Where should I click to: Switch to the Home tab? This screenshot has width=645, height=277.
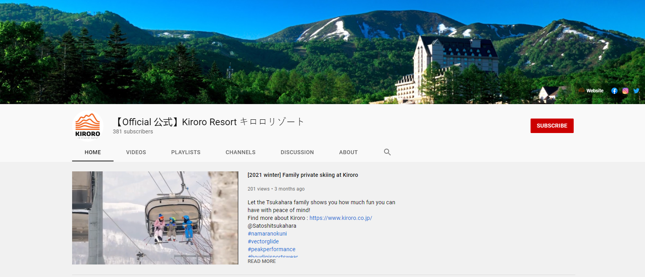[93, 152]
